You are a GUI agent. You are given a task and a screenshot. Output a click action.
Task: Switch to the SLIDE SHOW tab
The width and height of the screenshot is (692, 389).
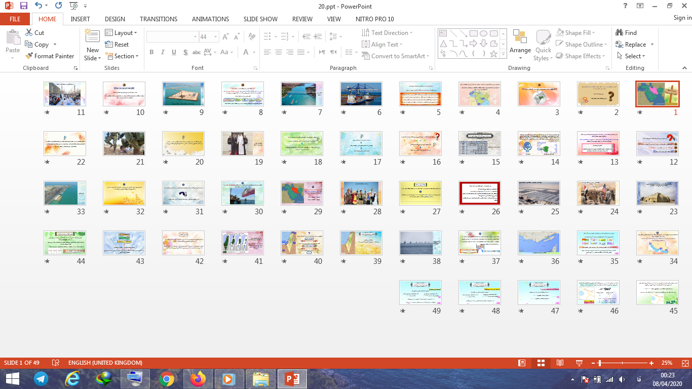(x=260, y=19)
